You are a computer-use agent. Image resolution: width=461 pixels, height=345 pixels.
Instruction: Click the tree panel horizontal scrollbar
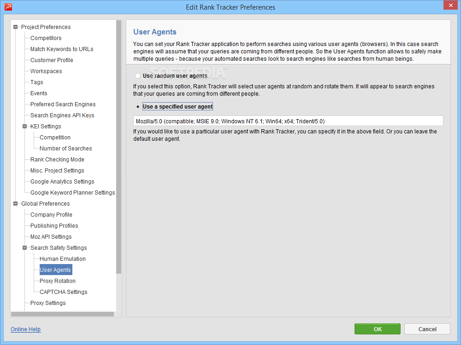[62, 314]
